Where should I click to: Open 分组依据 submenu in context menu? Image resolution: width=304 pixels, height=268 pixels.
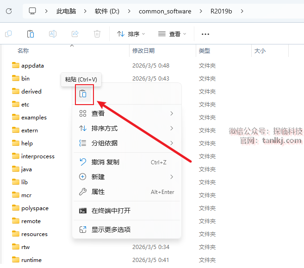[127, 143]
